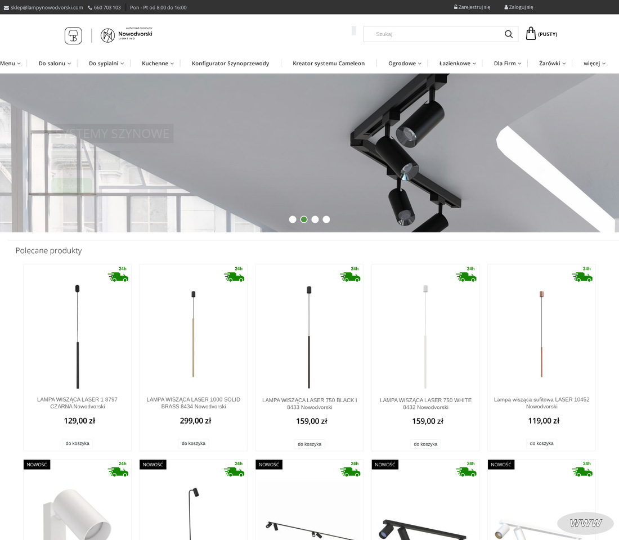Add LASER 10452 lamp to cart

(x=541, y=443)
